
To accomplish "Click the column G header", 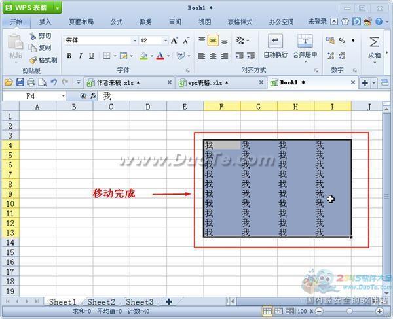I will tap(259, 107).
